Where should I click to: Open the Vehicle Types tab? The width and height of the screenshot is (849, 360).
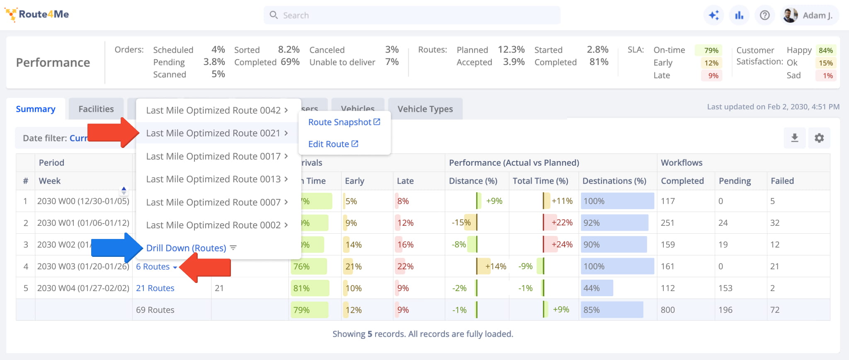coord(425,109)
